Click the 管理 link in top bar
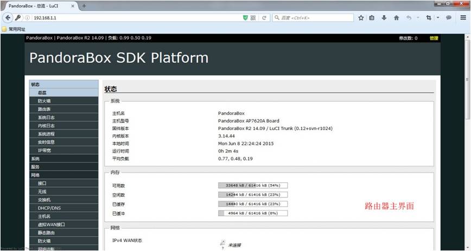This screenshot has height=251, width=471. 434,38
